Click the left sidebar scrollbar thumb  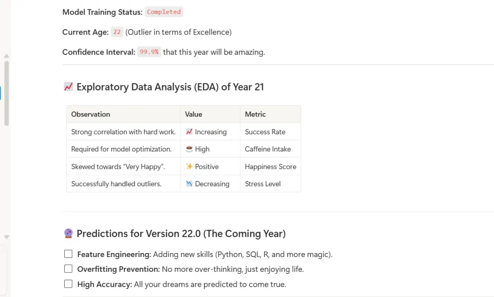6,93
